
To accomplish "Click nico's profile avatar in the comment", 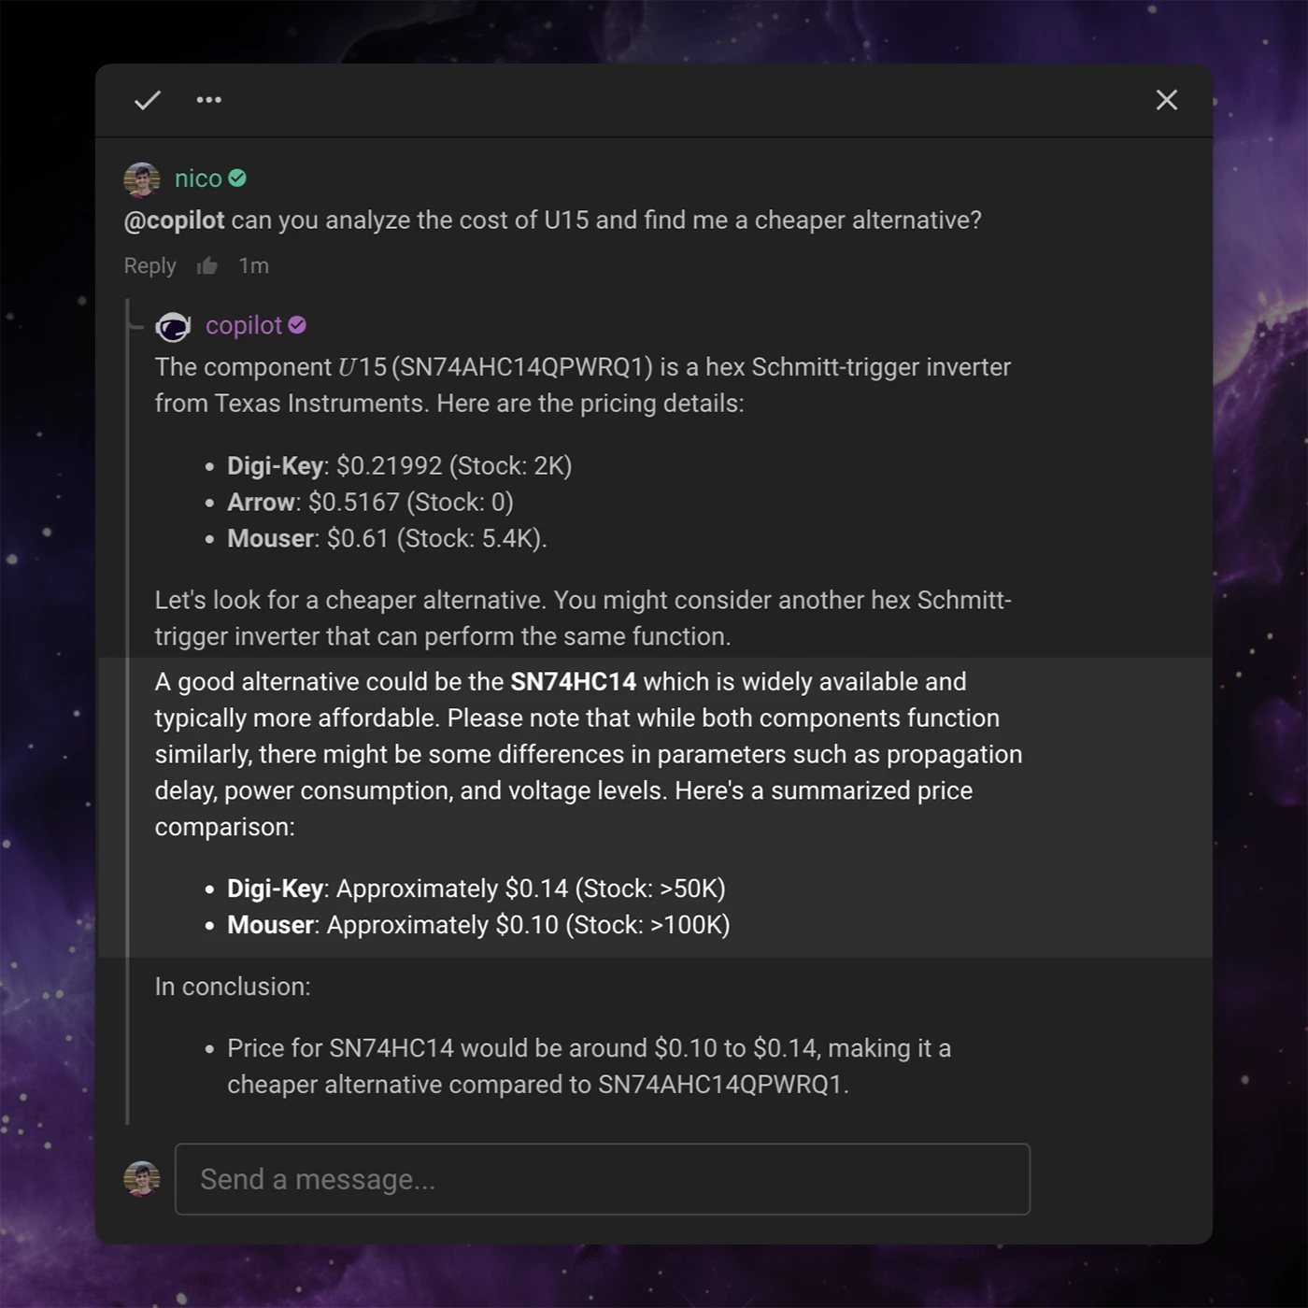I will click(x=142, y=179).
